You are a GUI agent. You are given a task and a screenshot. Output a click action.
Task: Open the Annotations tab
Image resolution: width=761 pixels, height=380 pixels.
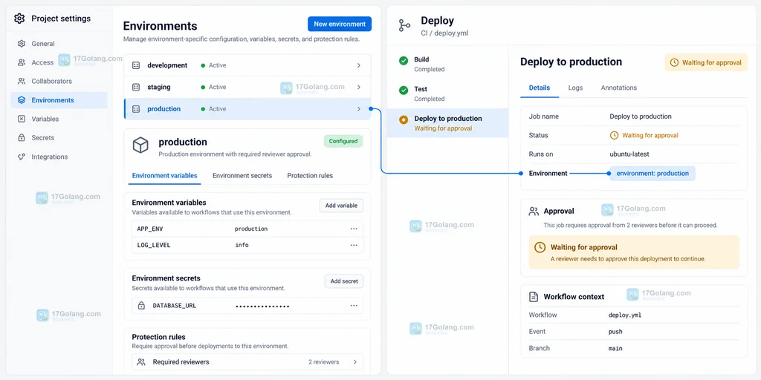619,88
